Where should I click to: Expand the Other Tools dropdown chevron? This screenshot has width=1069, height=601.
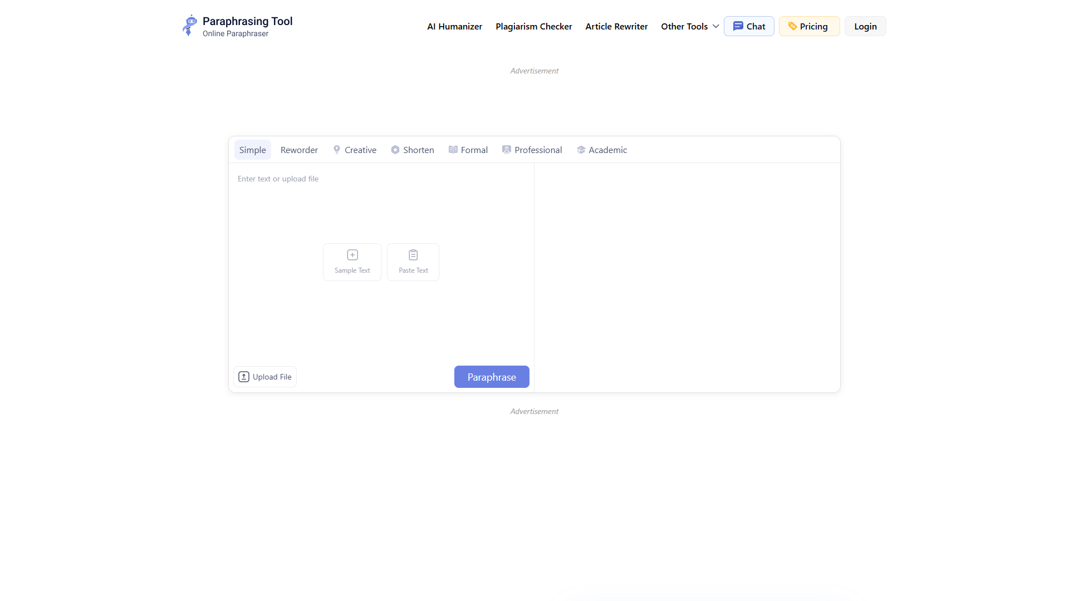(716, 26)
